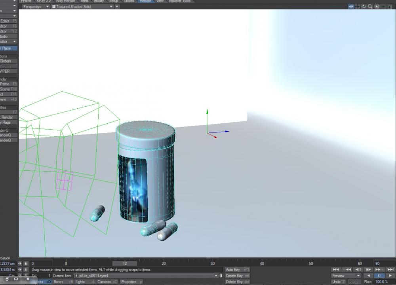
Task: Click the E envelope button beside the cm value
Action: (26, 263)
